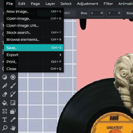133x133 pixels.
Task: Choose Close from File menu
Action: pyautogui.click(x=34, y=69)
